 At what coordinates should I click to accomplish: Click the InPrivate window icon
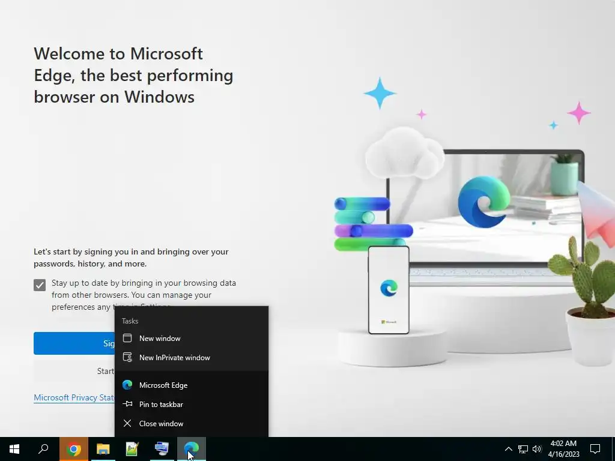tap(127, 357)
